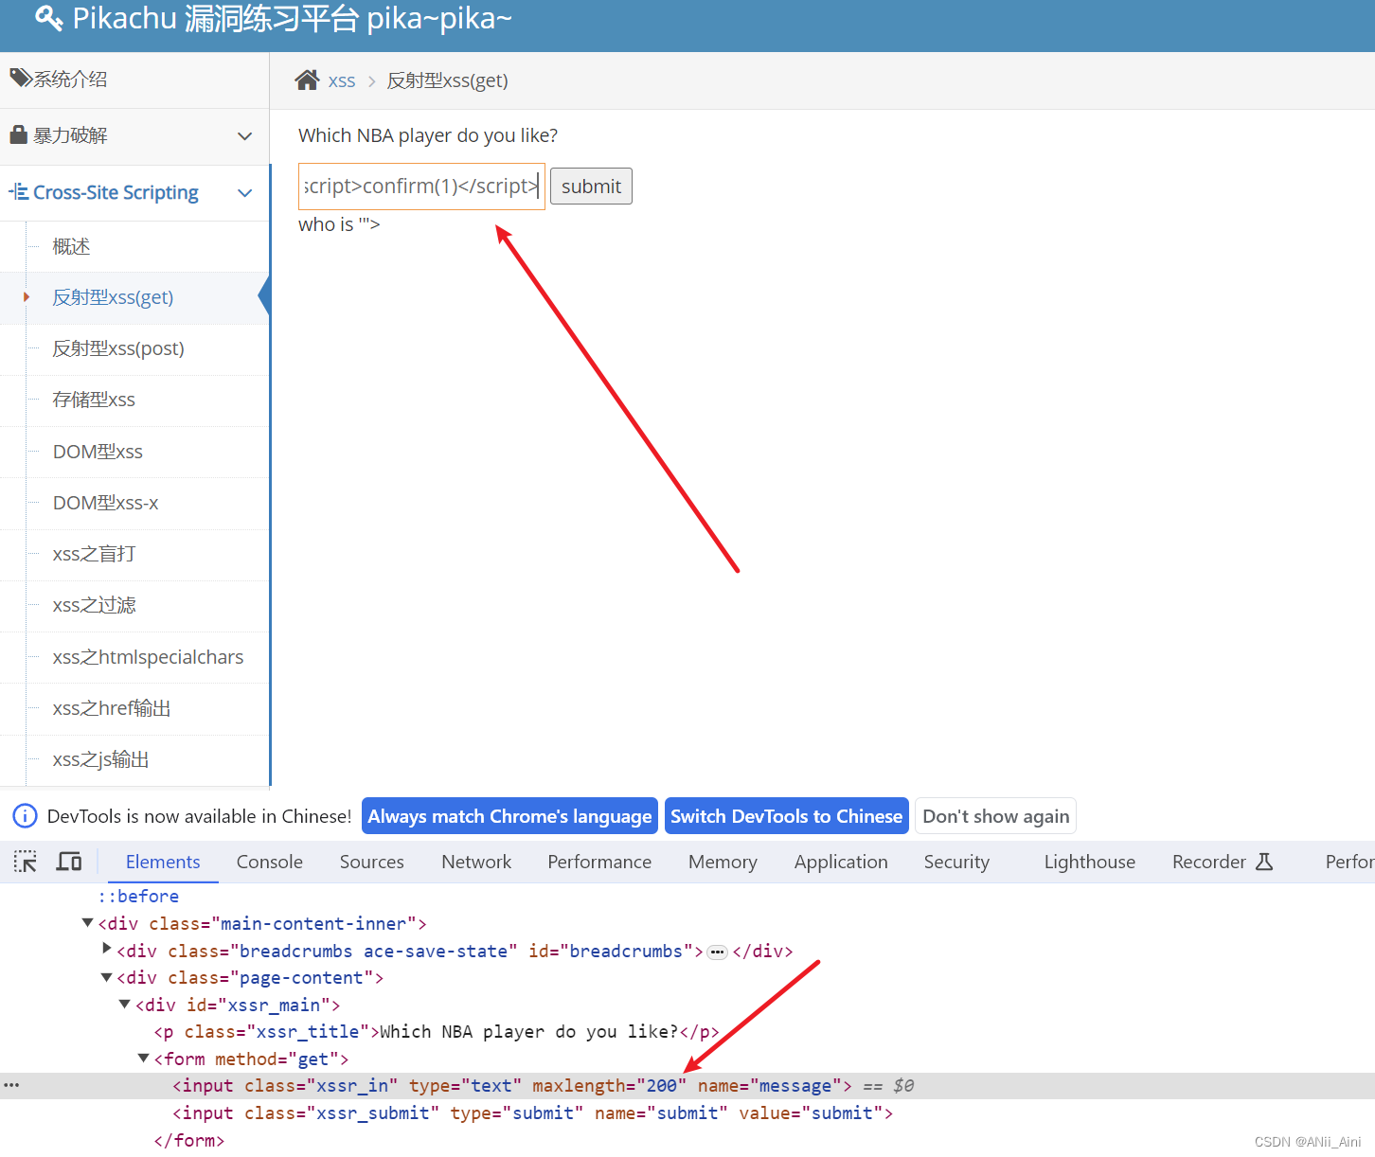Switch to the Elements tab

click(163, 862)
